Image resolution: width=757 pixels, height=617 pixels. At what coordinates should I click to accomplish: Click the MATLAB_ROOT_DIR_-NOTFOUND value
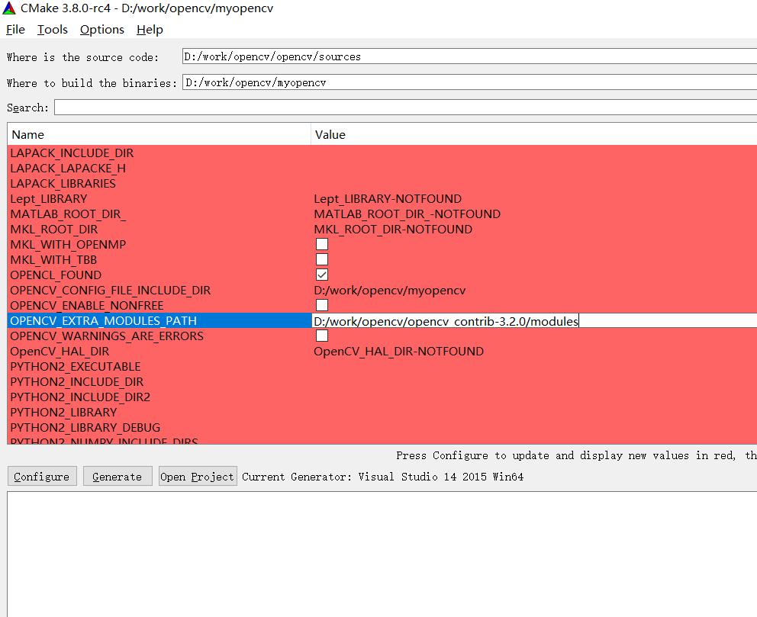point(407,214)
